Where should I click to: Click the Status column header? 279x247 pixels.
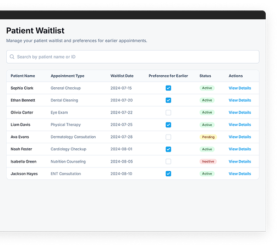(x=205, y=76)
